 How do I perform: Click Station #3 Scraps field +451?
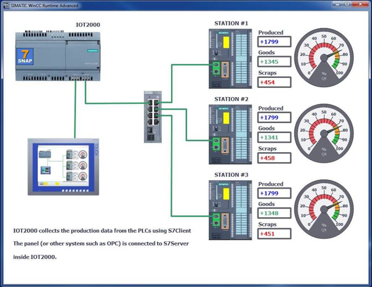274,234
